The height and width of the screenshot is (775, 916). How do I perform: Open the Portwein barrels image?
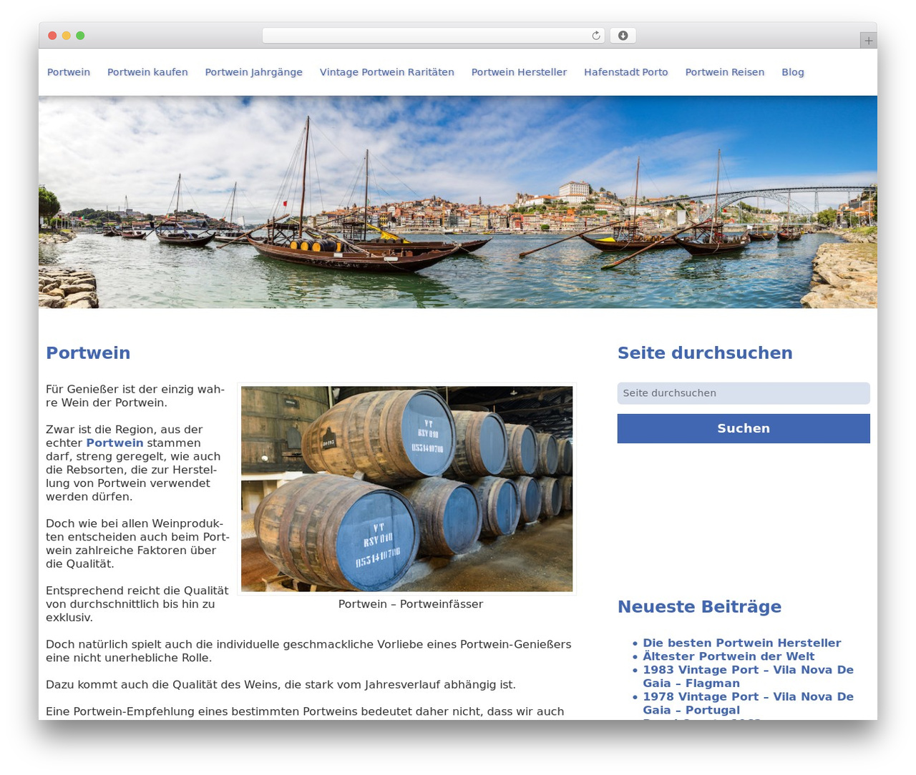[x=406, y=489]
